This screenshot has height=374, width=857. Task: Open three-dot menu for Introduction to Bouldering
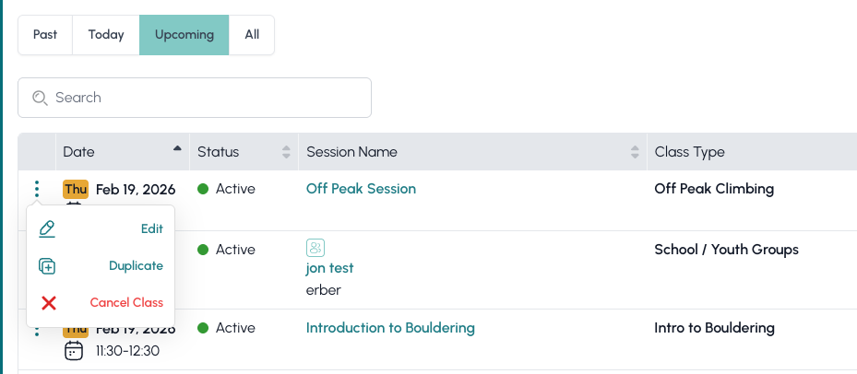click(x=37, y=330)
